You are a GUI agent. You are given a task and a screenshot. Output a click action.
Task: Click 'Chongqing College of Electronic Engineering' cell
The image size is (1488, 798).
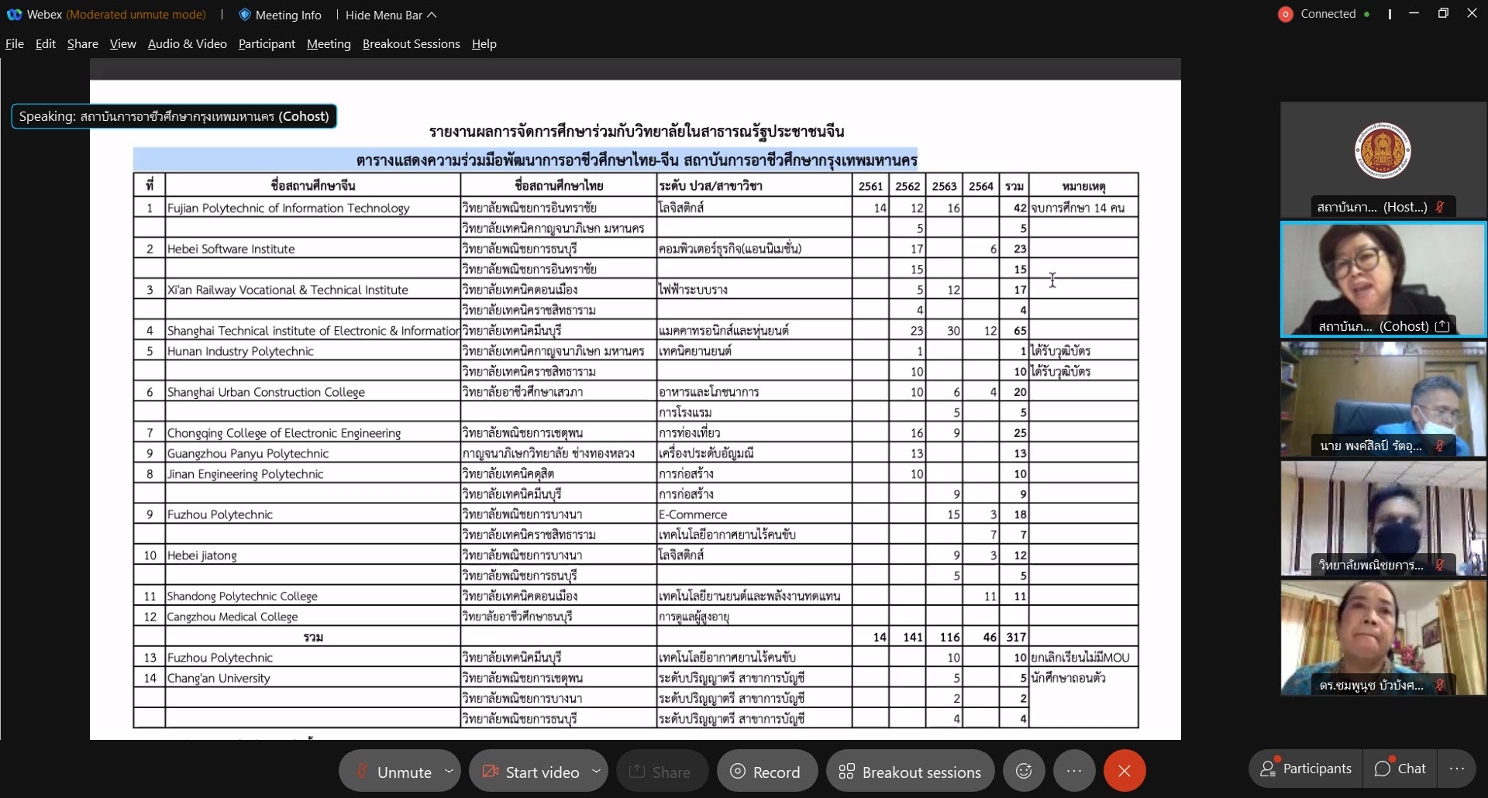(x=313, y=433)
